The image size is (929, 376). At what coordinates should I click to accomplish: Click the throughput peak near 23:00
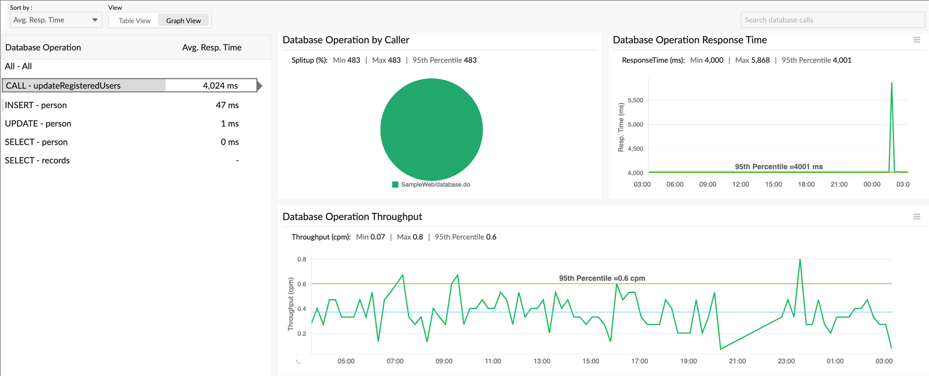tap(800, 260)
